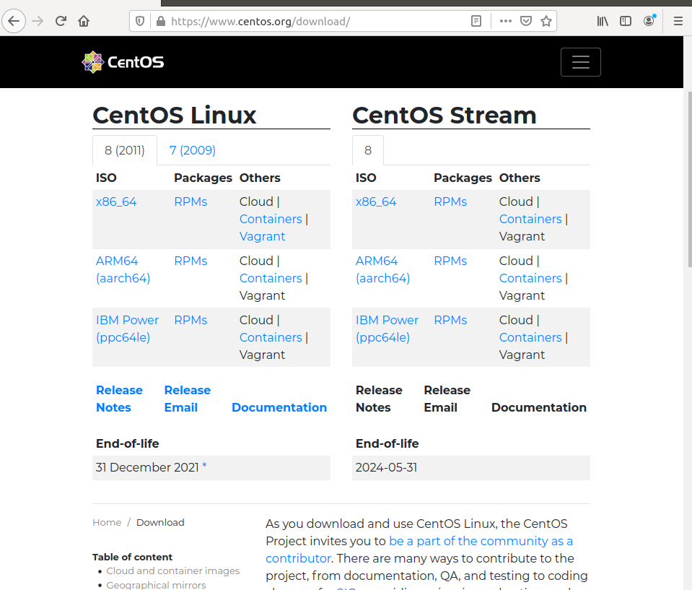This screenshot has width=692, height=590.
Task: Click the browser forward arrow
Action: click(x=38, y=21)
